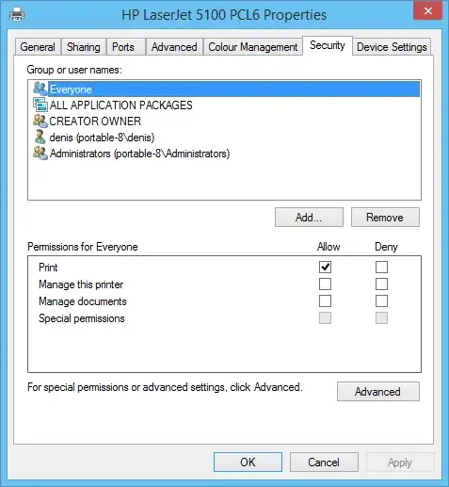This screenshot has width=449, height=487.
Task: Click the Add... button
Action: coord(309,218)
